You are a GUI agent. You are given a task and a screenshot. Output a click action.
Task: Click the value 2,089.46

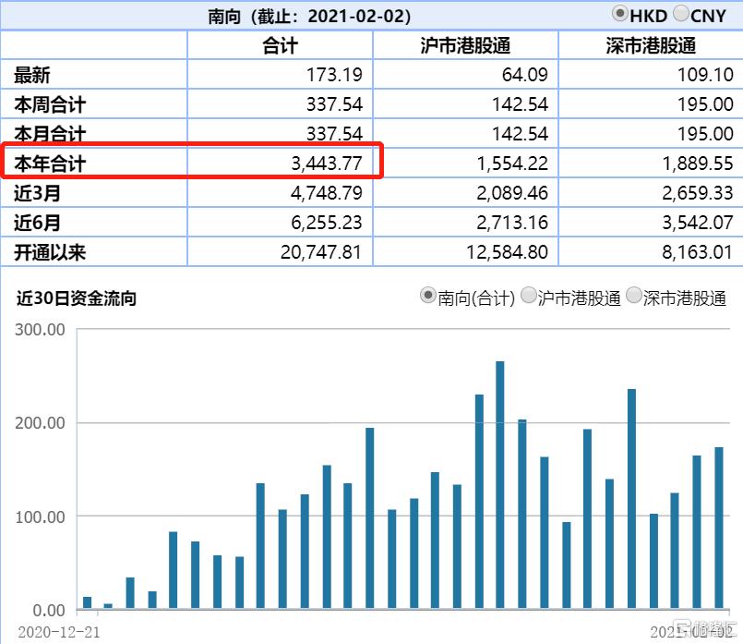pos(512,193)
